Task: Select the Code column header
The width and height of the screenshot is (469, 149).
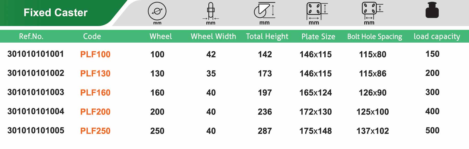Action: pyautogui.click(x=92, y=36)
